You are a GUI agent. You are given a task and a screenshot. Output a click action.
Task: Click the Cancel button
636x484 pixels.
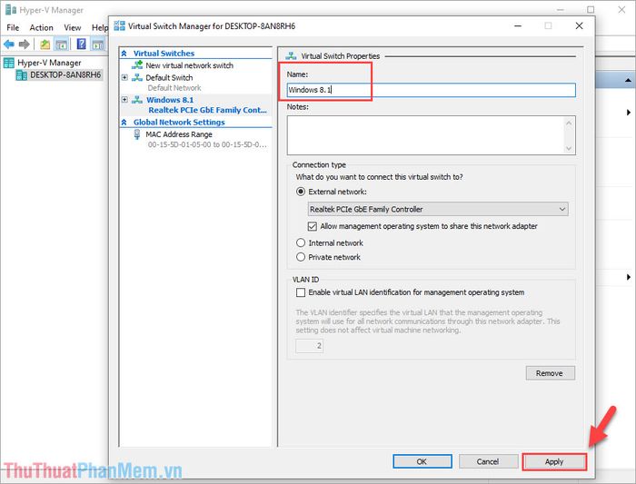point(488,461)
